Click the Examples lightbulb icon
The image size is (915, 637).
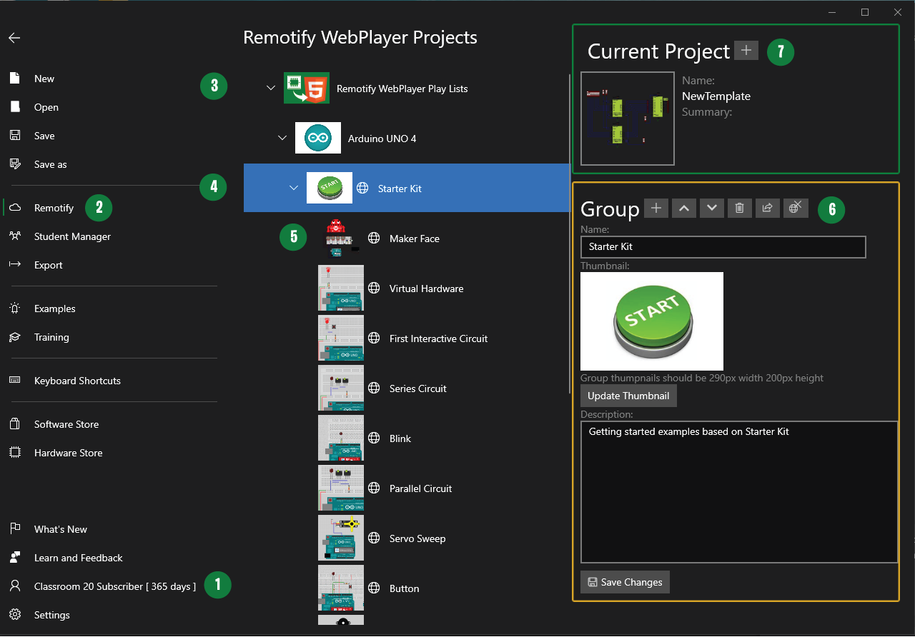click(x=14, y=309)
